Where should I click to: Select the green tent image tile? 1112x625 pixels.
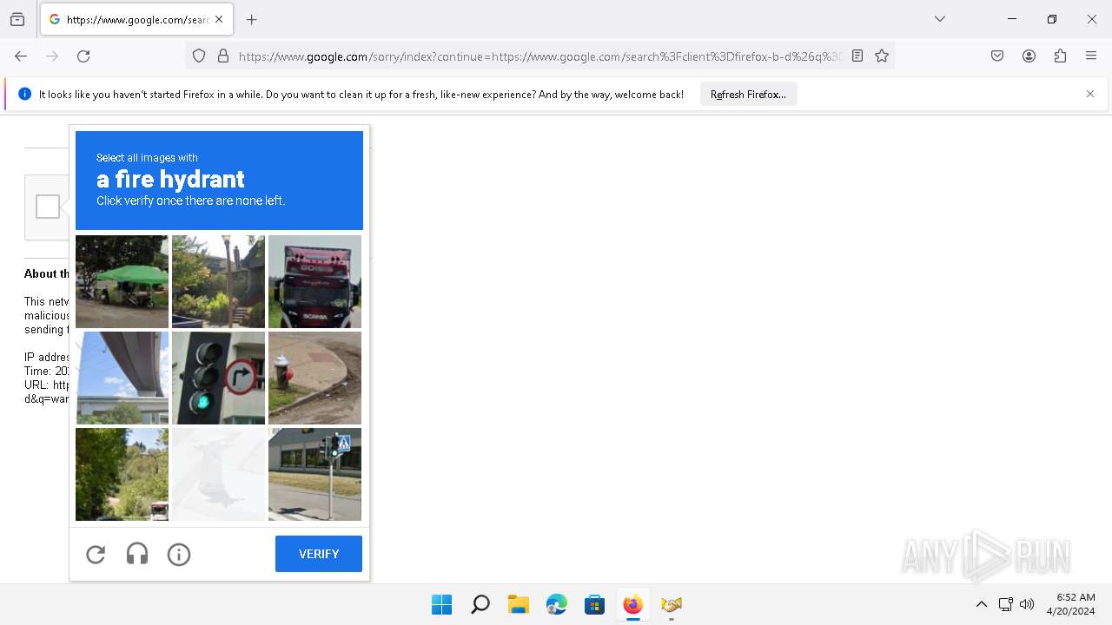tap(122, 281)
